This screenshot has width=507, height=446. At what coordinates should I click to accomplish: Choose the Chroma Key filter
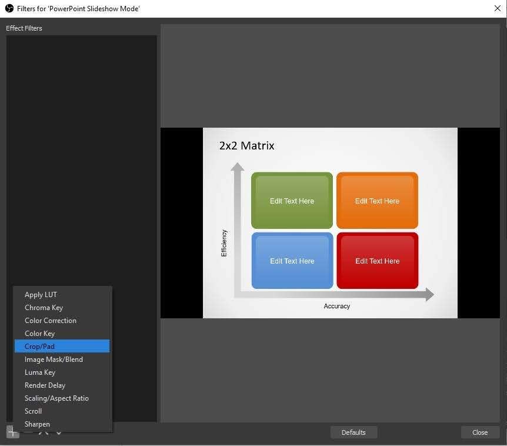click(x=44, y=308)
